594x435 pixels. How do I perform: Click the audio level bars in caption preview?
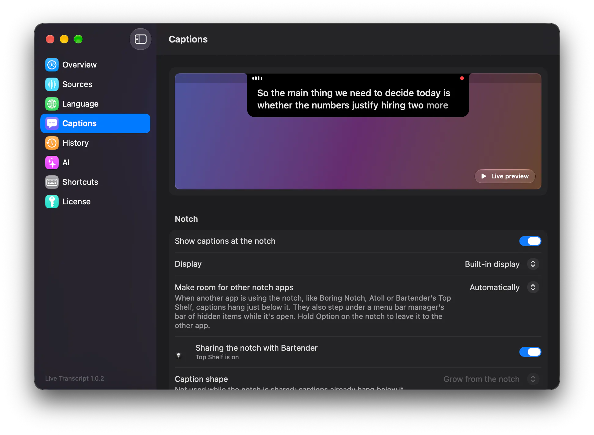tap(257, 78)
